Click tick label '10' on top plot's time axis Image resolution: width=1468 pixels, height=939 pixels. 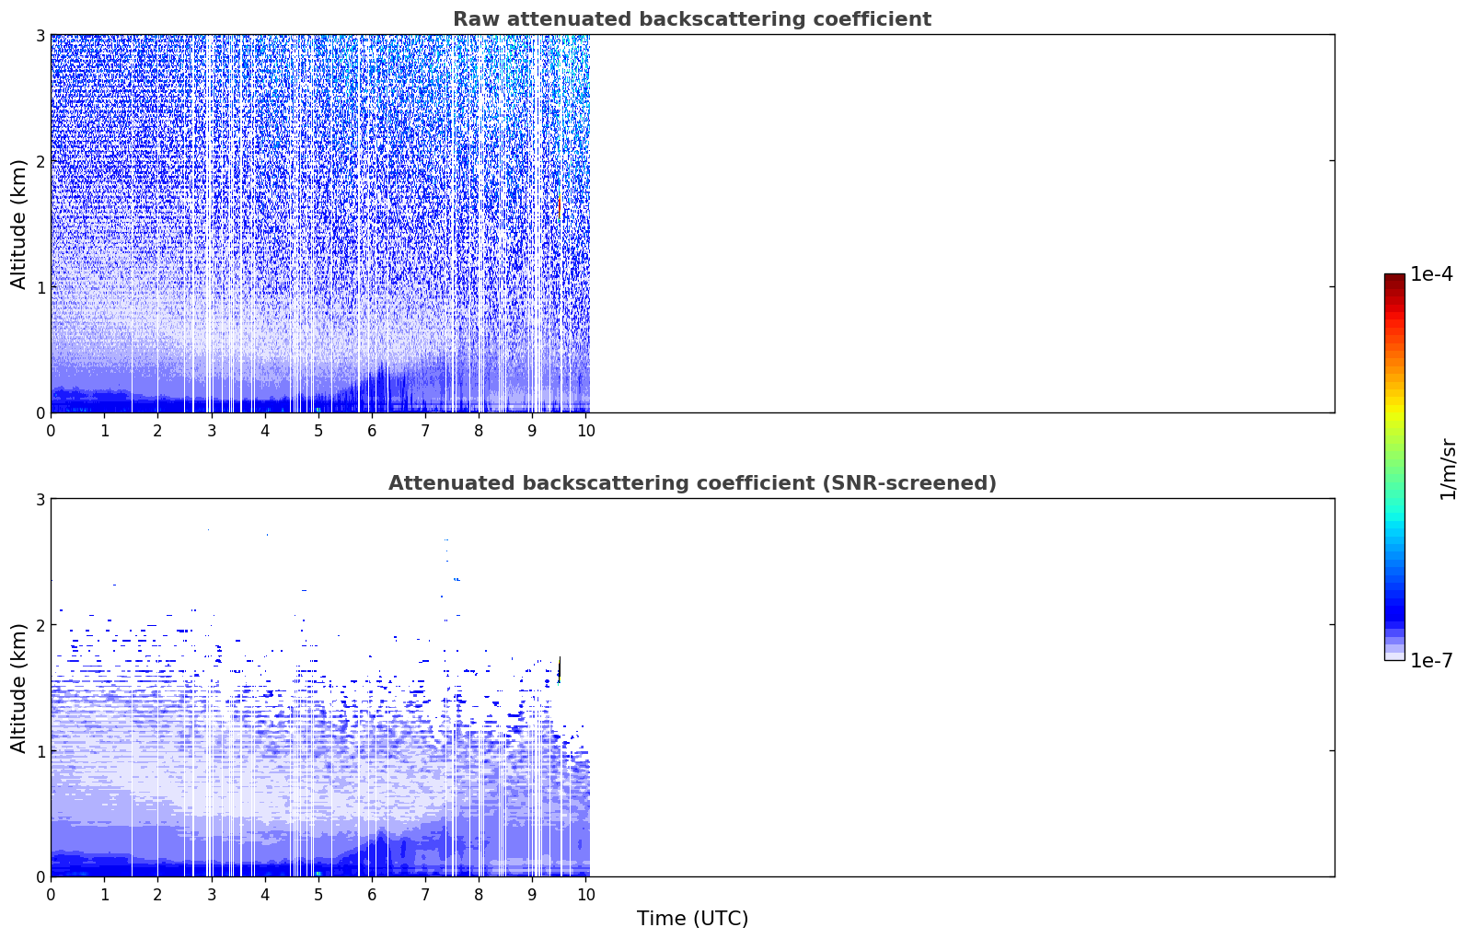coord(585,430)
